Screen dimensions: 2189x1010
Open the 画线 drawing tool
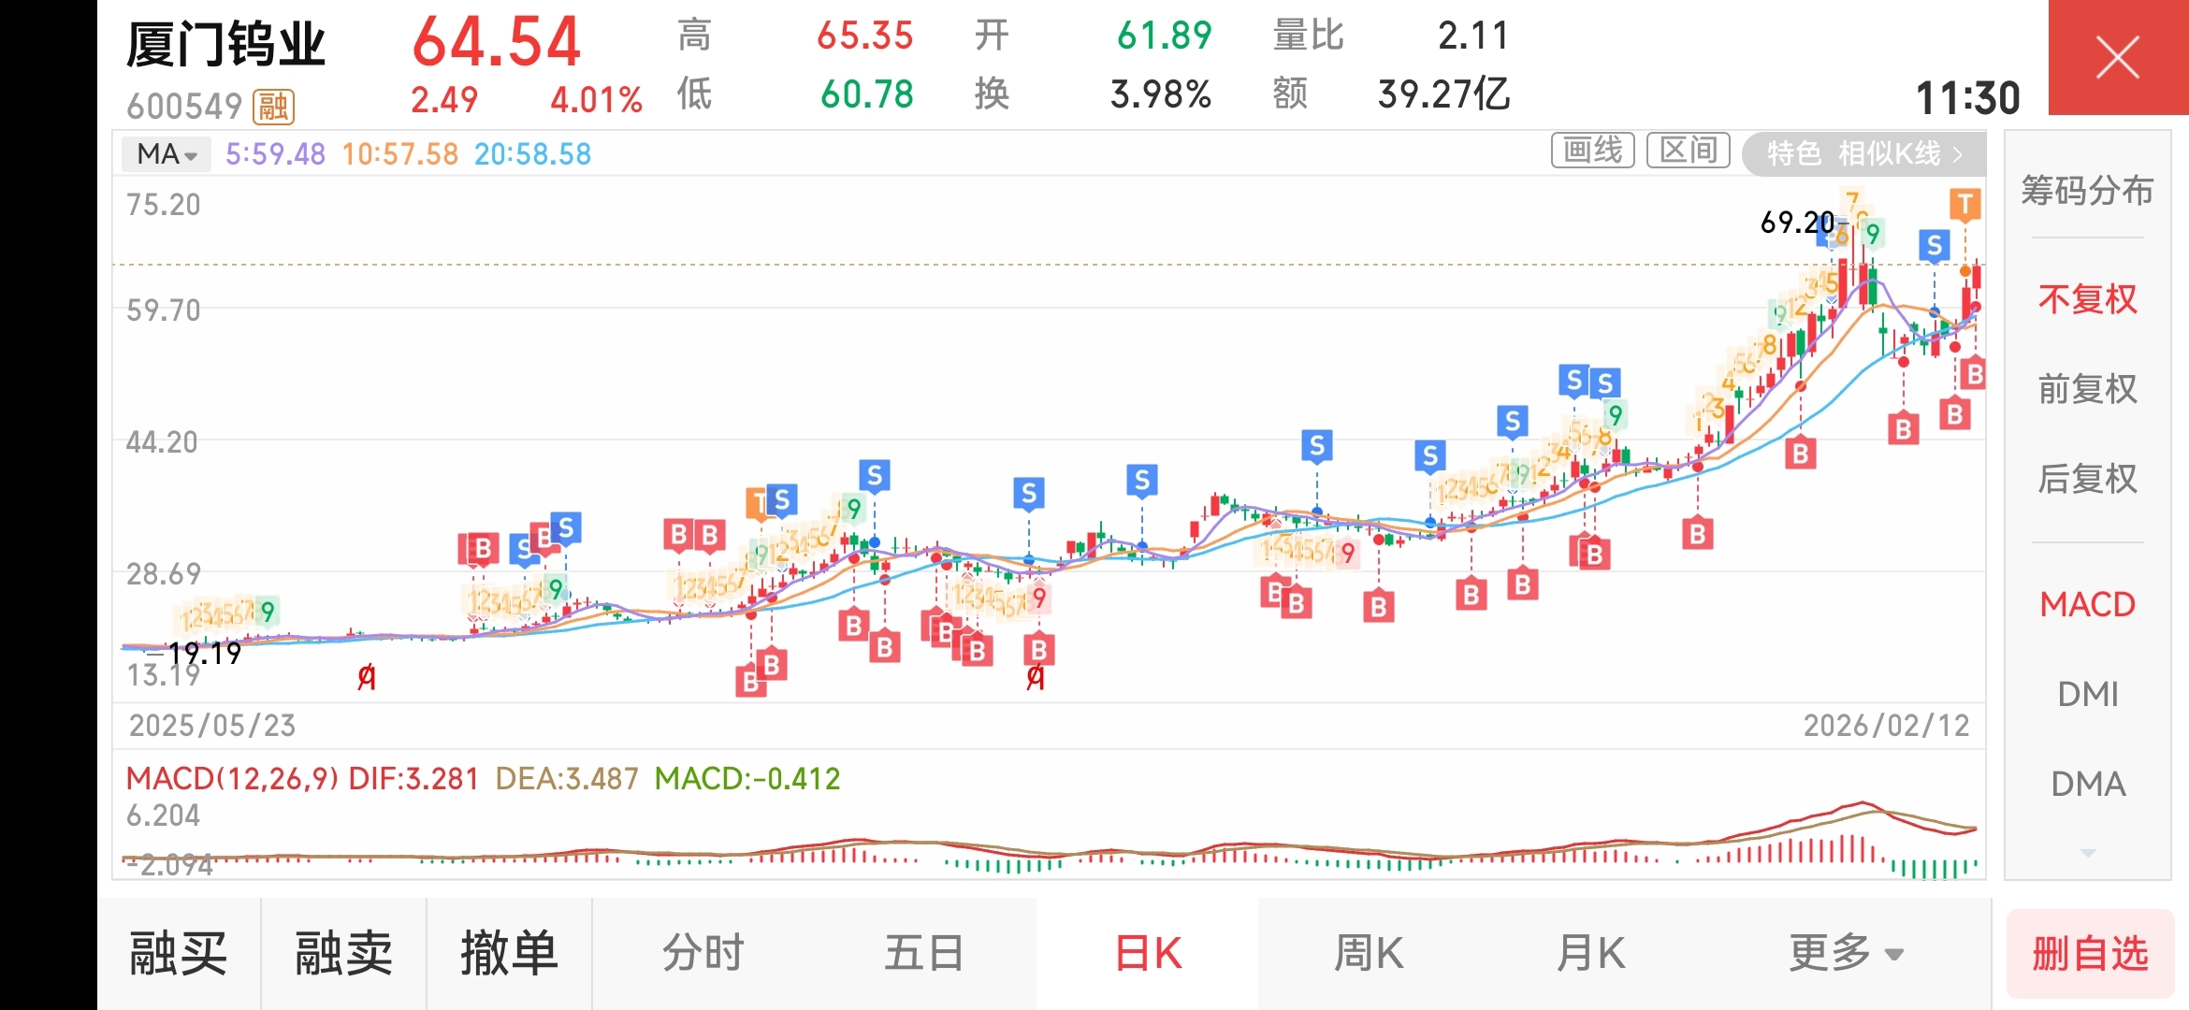1592,151
